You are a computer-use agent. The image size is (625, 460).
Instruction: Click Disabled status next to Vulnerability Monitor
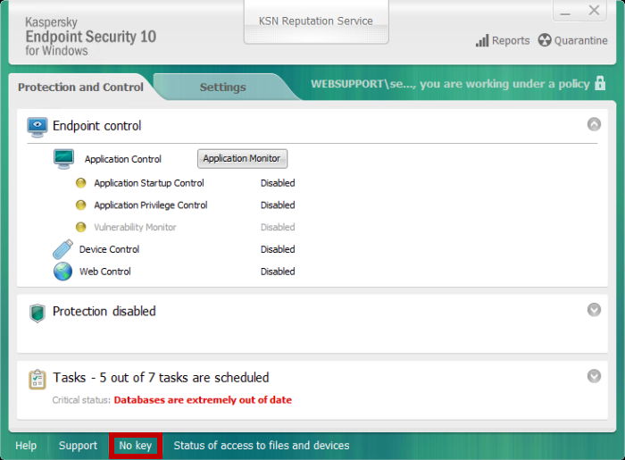(278, 227)
